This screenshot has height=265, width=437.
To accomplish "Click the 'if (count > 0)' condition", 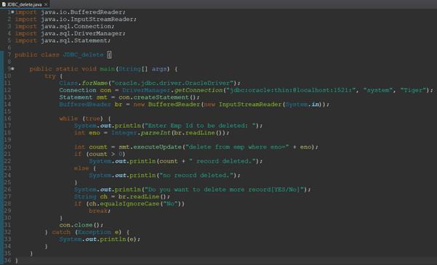I will click(x=100, y=154).
